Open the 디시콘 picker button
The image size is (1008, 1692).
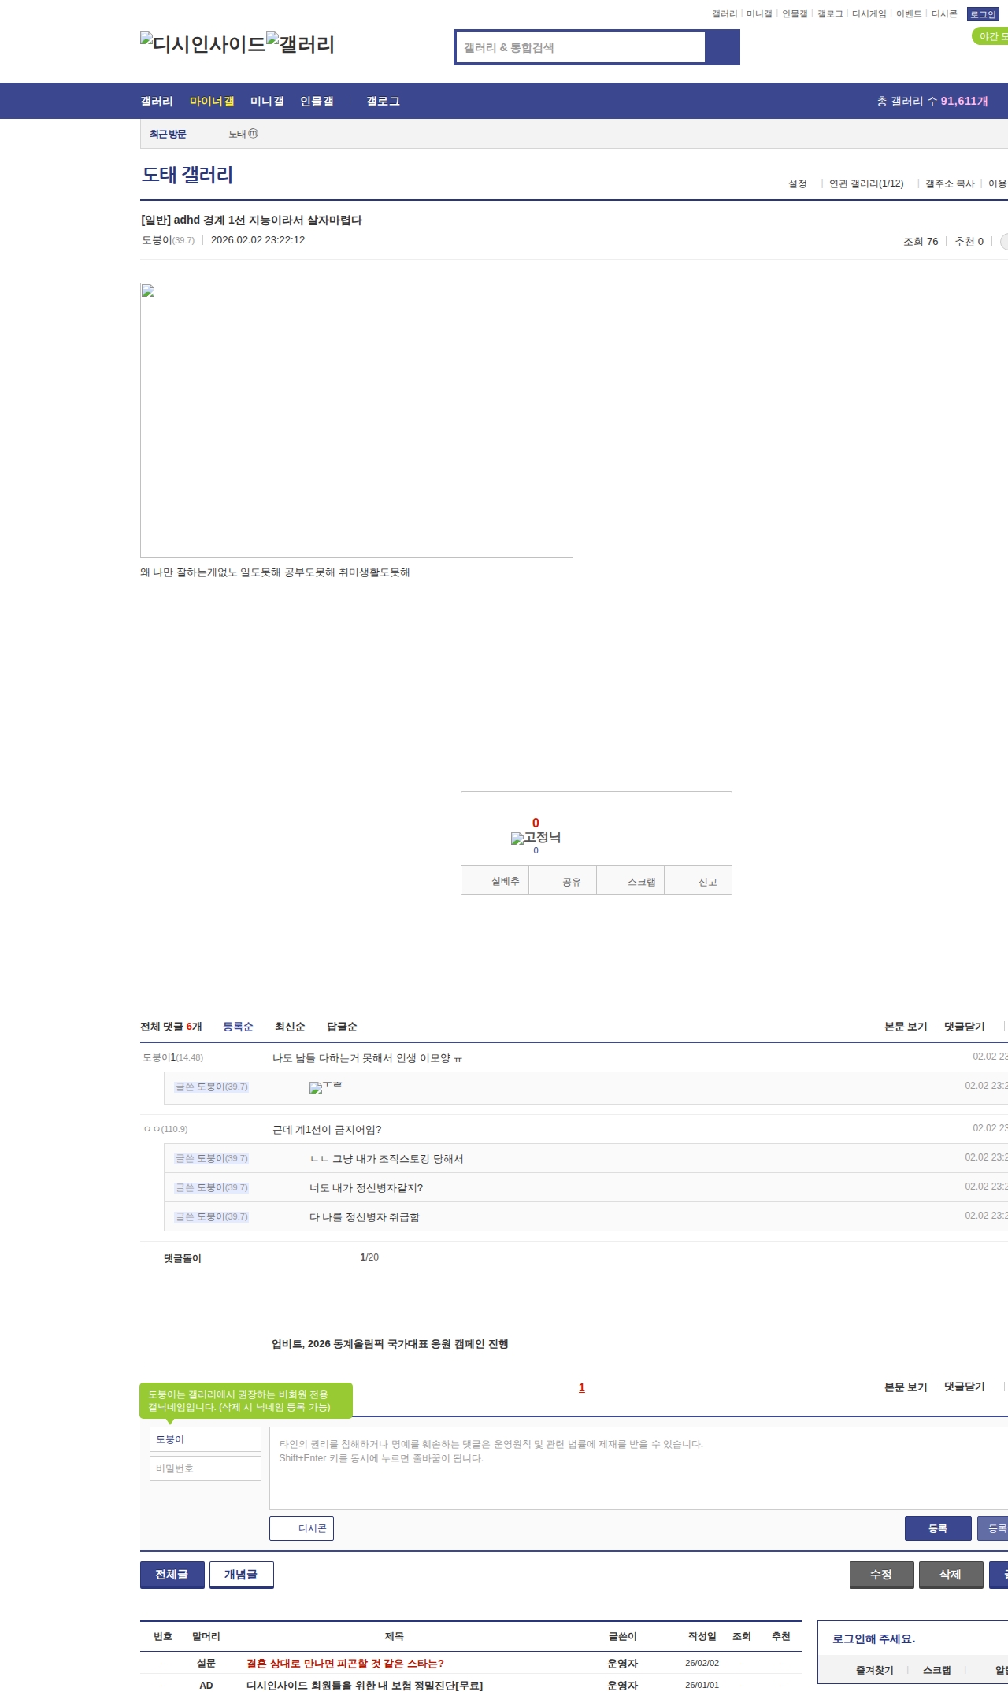[x=302, y=1528]
